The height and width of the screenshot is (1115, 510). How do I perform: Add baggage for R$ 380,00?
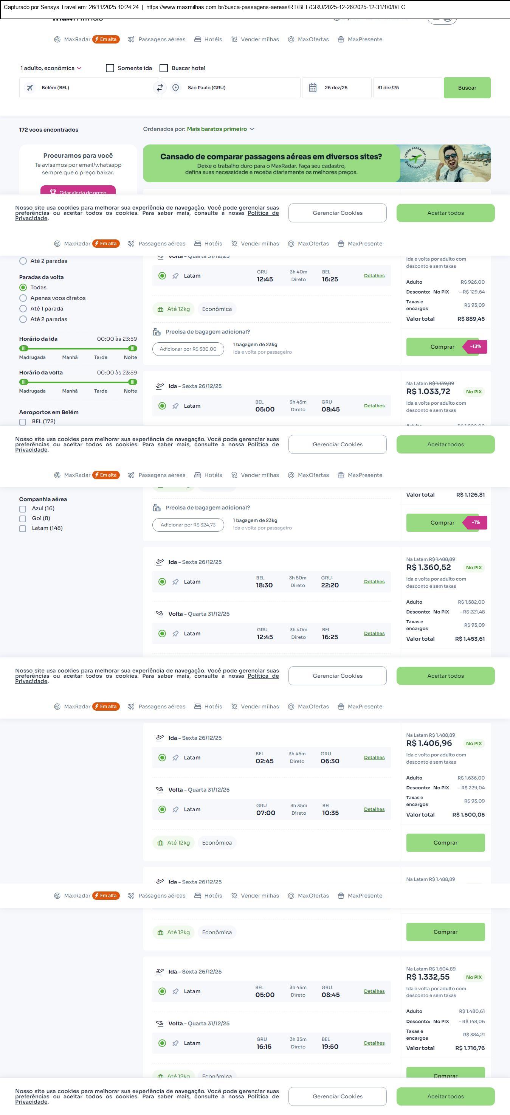click(x=188, y=349)
